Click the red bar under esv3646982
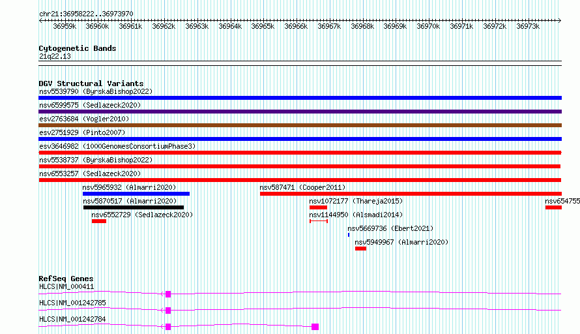The image size is (580, 334). (x=300, y=153)
